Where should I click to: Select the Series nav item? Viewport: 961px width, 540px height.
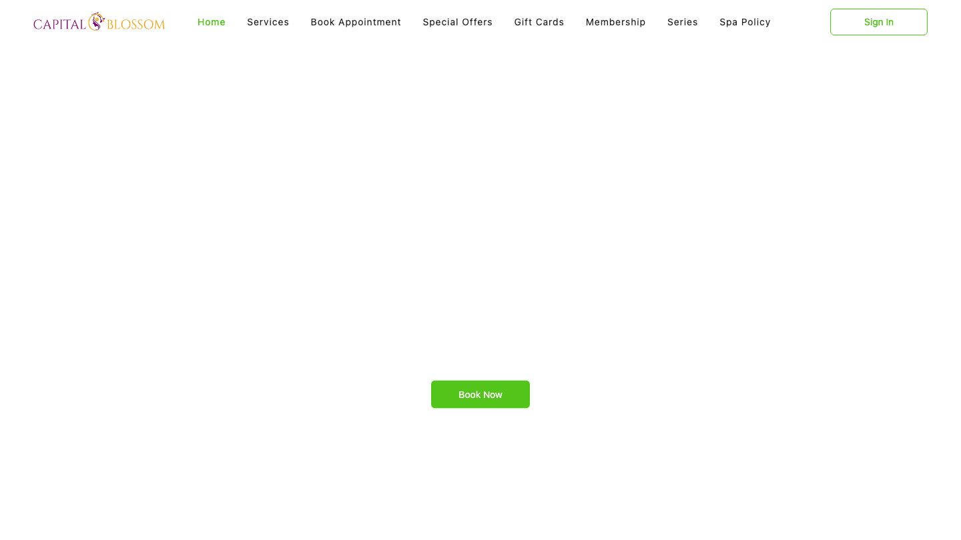(x=683, y=22)
